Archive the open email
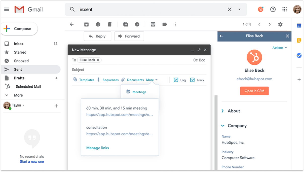 (86, 24)
